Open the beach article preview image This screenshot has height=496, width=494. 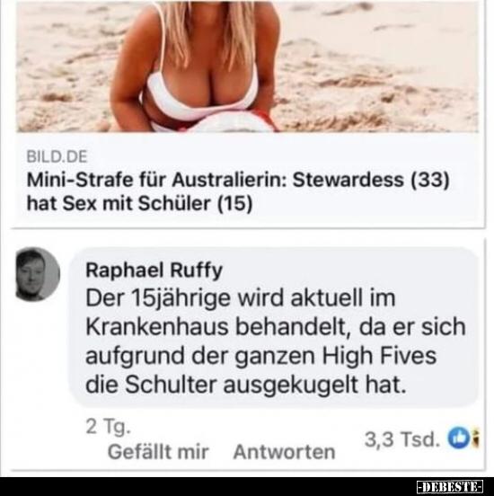247,66
